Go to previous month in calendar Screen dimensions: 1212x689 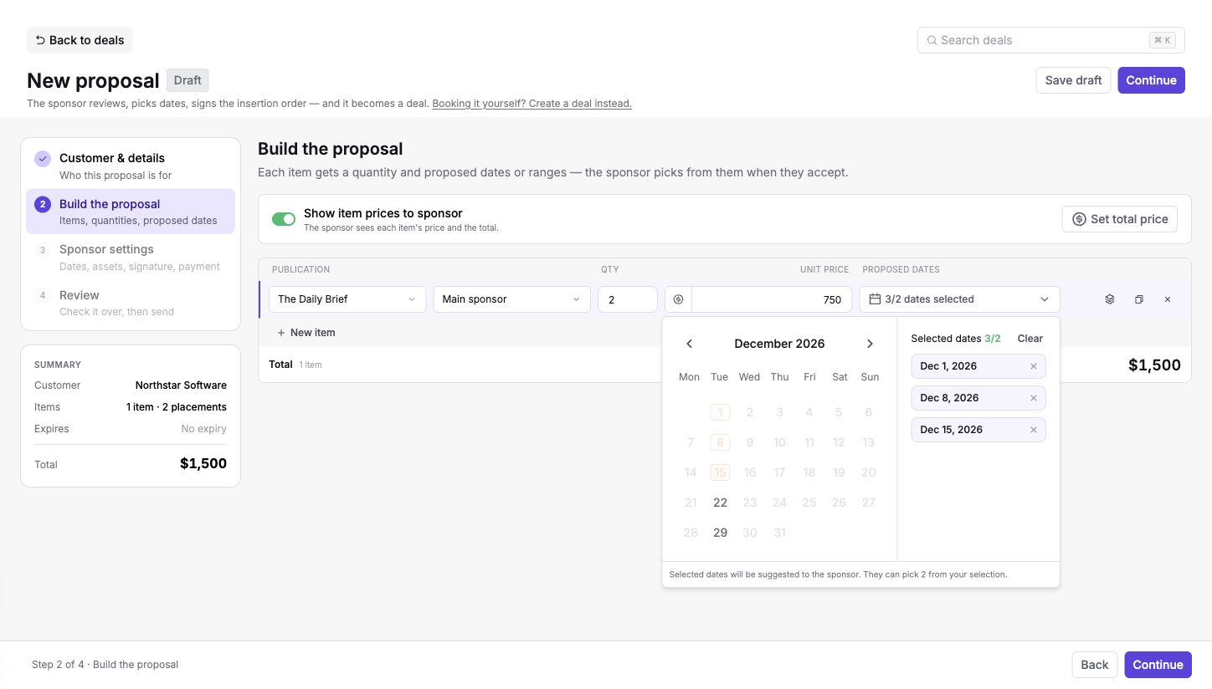(689, 344)
